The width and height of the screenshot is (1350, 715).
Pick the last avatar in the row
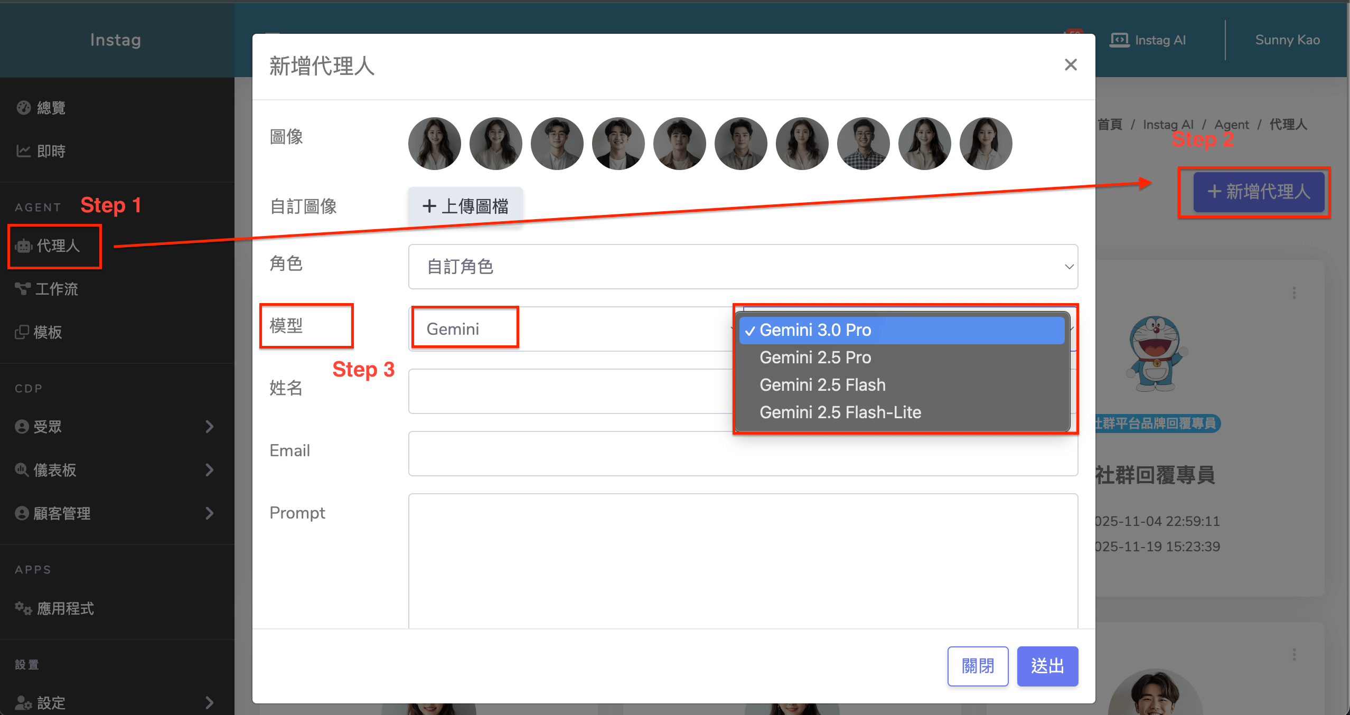[x=986, y=144]
